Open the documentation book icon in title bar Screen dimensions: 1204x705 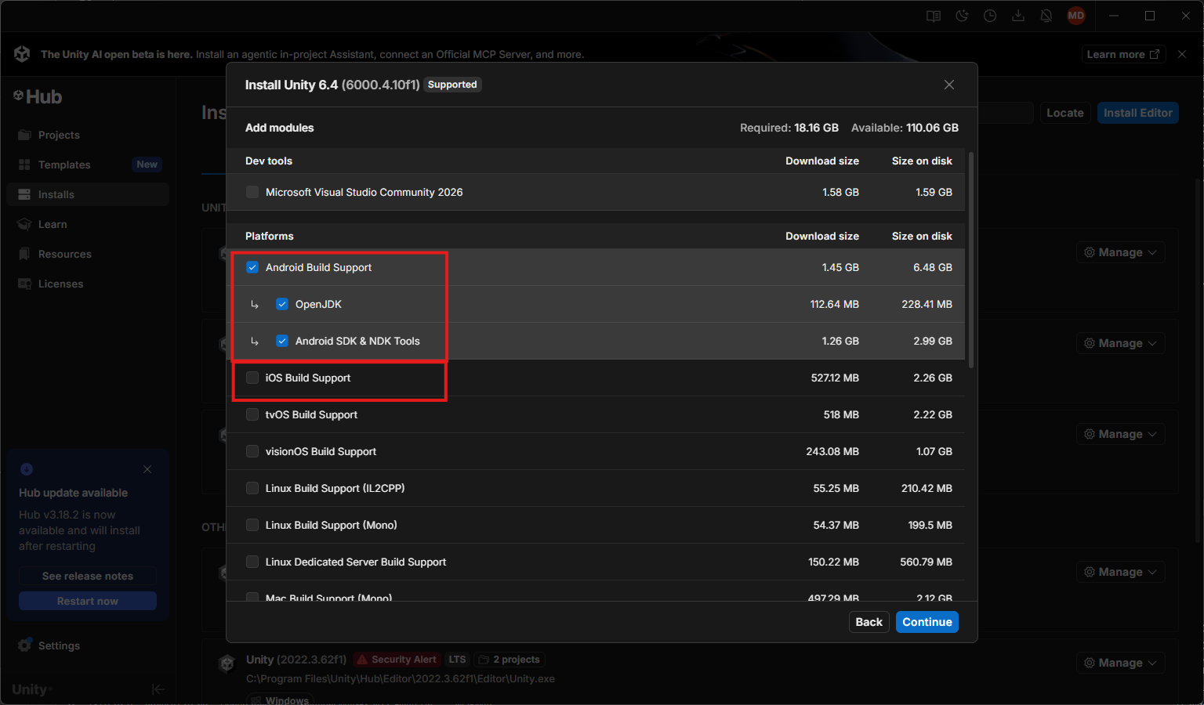tap(934, 16)
